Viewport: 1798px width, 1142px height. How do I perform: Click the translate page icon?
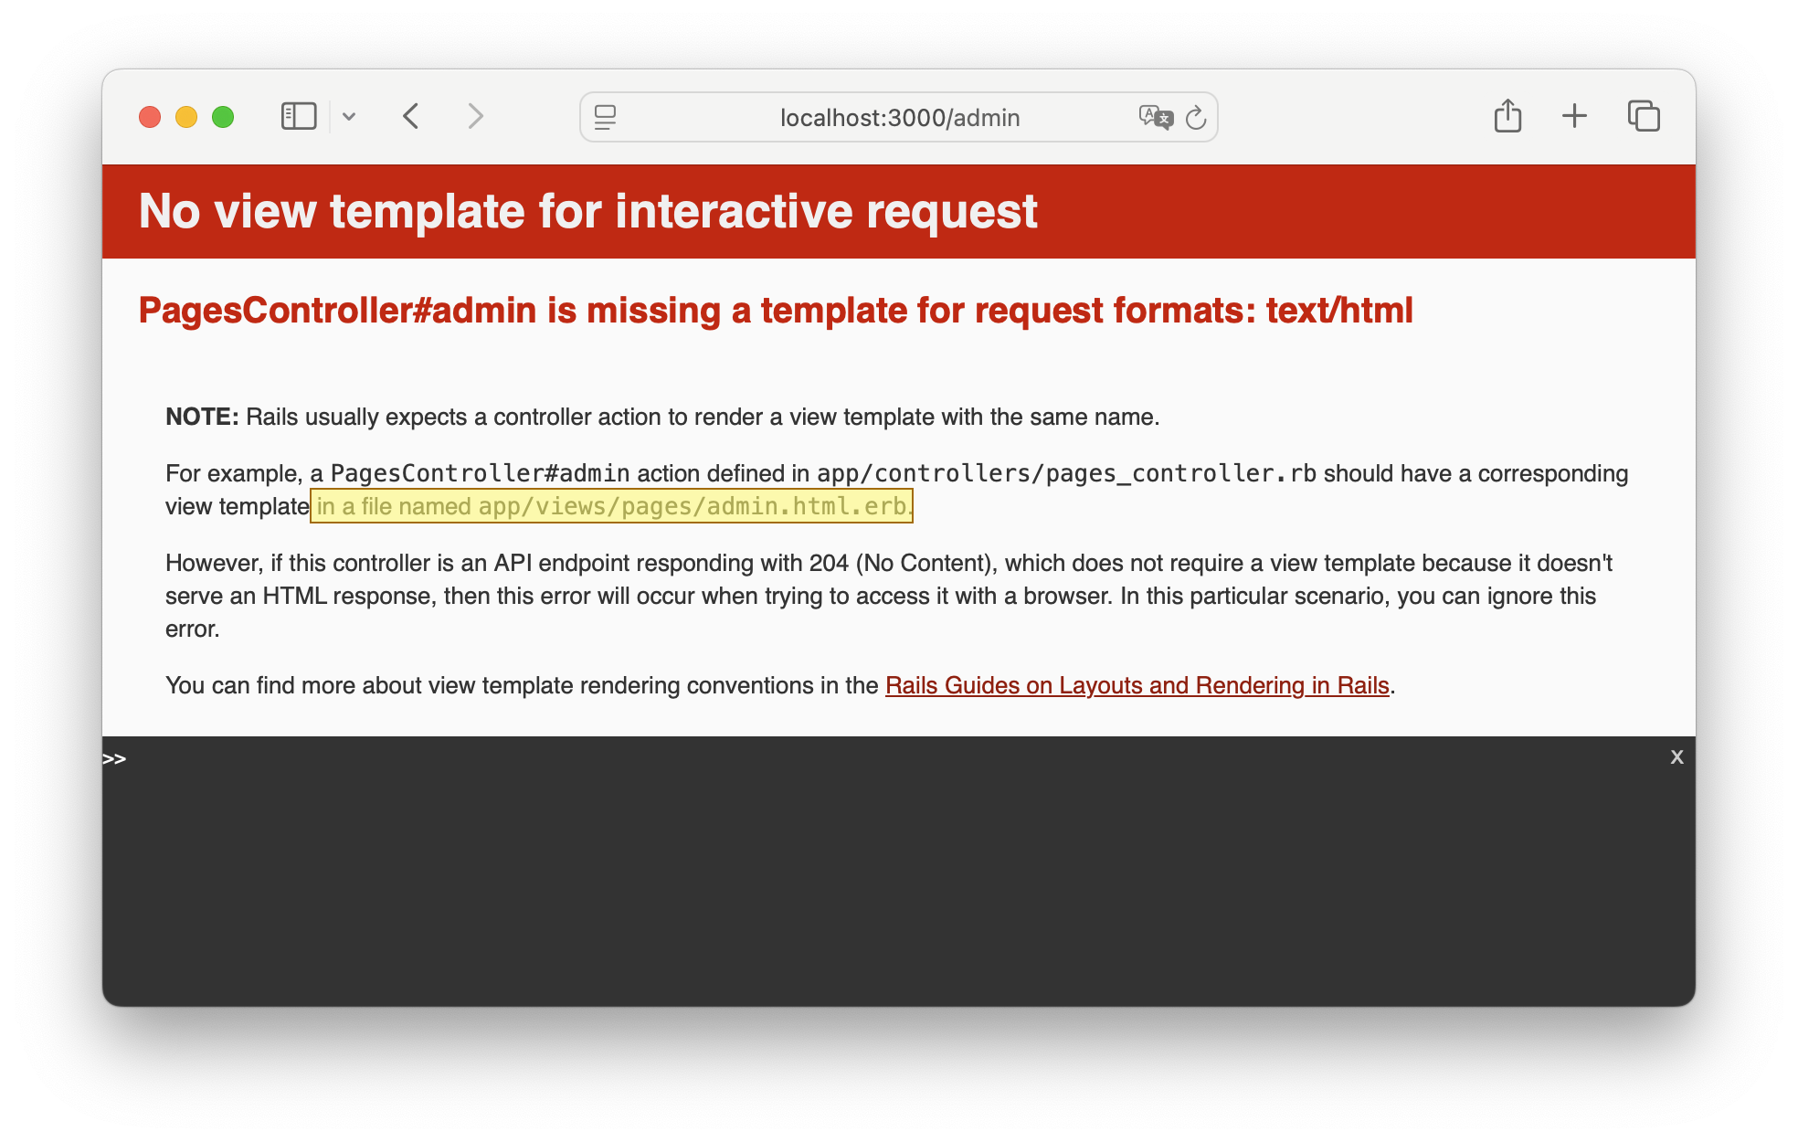1155,117
